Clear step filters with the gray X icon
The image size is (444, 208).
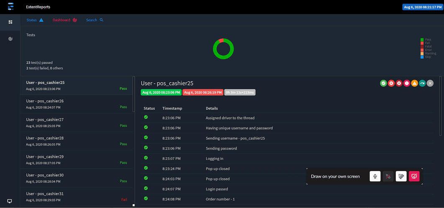pyautogui.click(x=430, y=83)
